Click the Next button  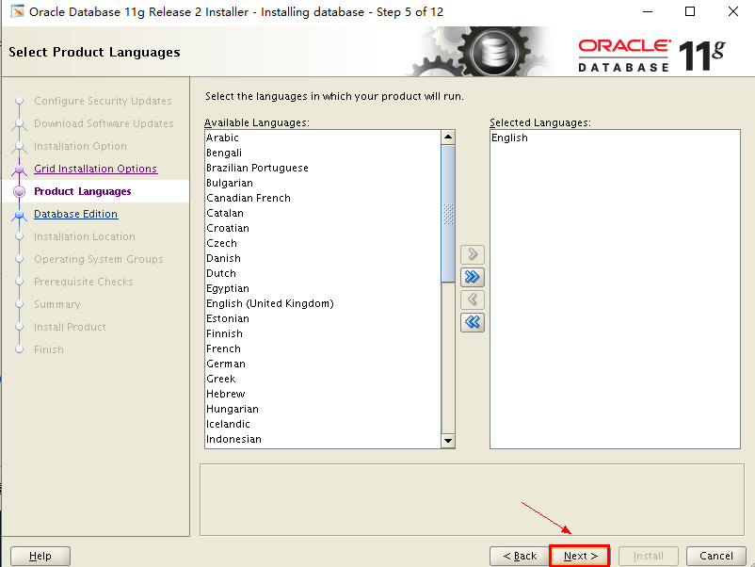pyautogui.click(x=580, y=556)
